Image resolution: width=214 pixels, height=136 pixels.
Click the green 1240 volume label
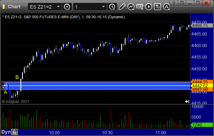[x=202, y=125]
